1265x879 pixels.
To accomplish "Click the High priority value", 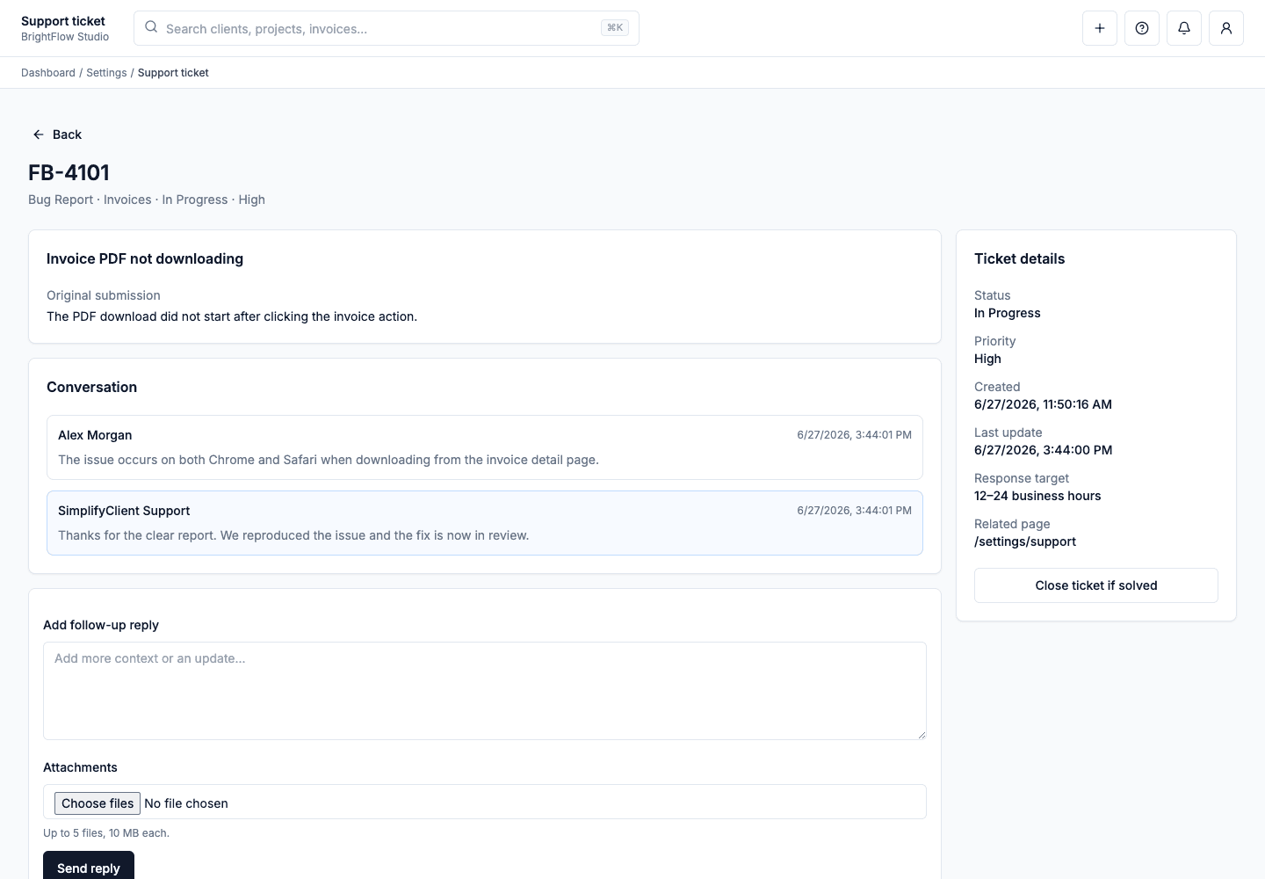I will (987, 359).
